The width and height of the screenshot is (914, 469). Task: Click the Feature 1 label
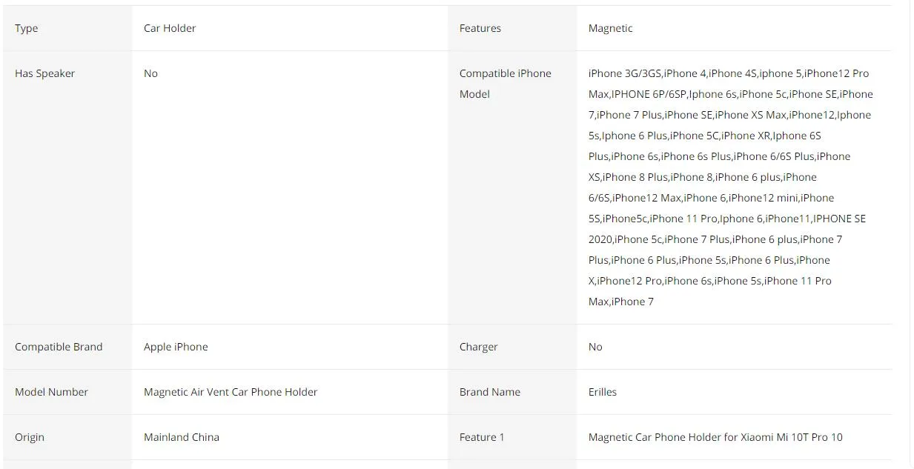482,437
